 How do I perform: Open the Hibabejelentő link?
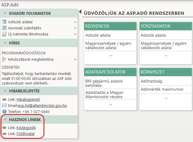point(28,100)
